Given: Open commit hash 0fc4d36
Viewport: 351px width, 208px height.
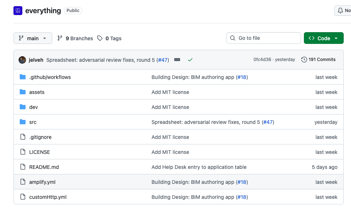Looking at the screenshot, I should [x=262, y=59].
